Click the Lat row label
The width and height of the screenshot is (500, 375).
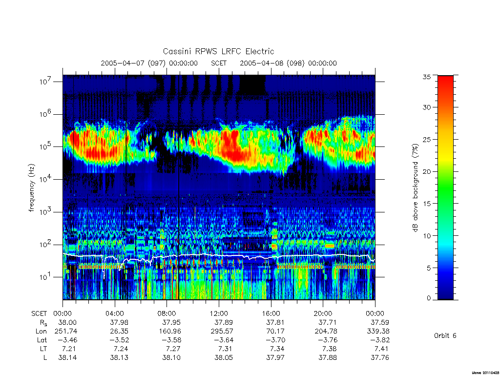click(42, 340)
